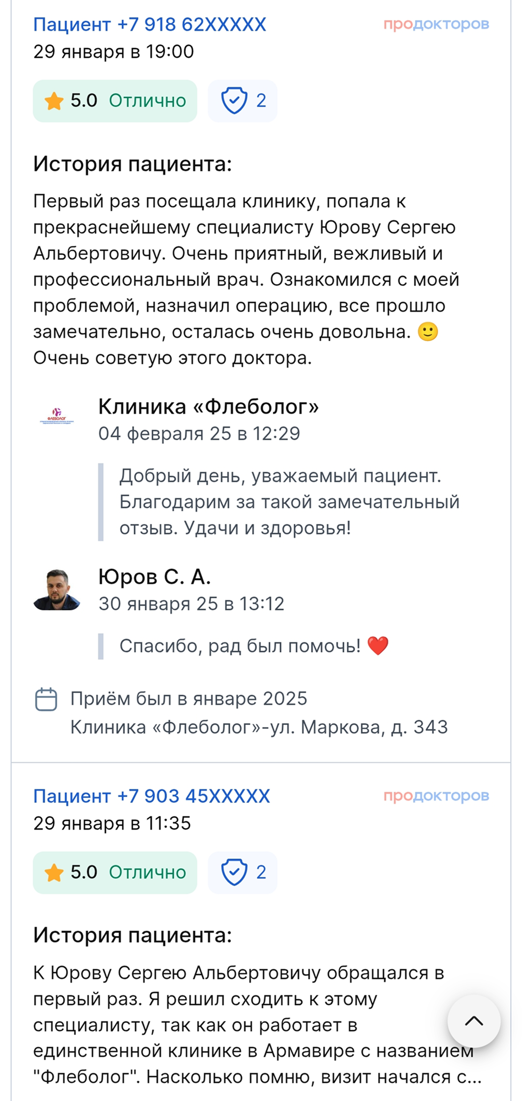The width and height of the screenshot is (522, 1101).
Task: Click the ПроДокторов logo in first review
Action: [436, 24]
